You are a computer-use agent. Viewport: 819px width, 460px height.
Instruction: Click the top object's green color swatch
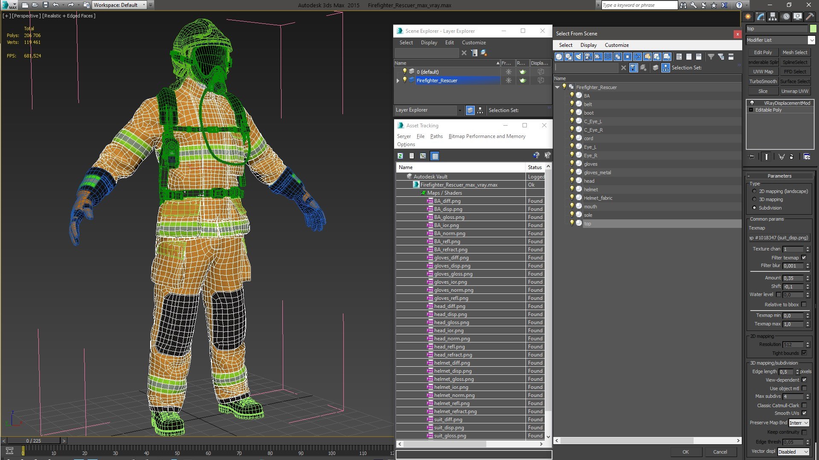pos(813,29)
